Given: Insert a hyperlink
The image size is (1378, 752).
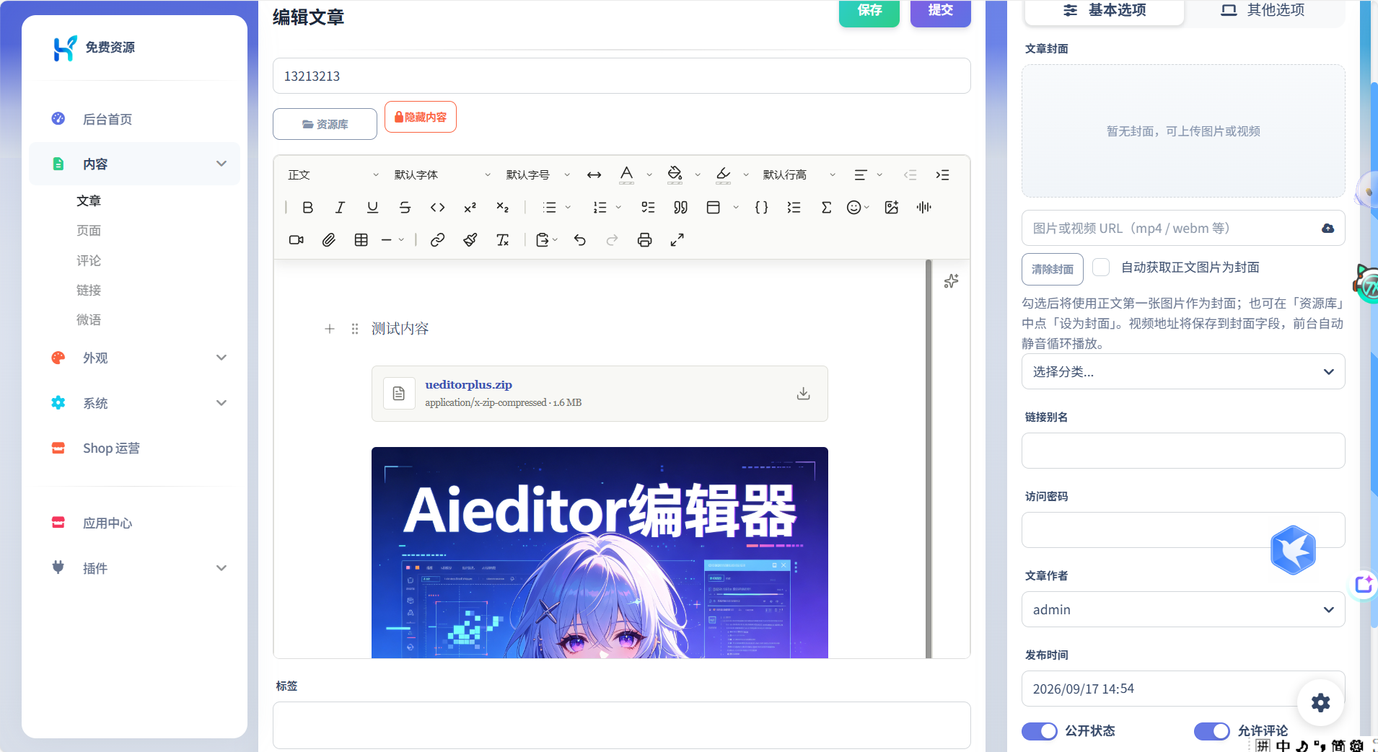Looking at the screenshot, I should click(437, 240).
